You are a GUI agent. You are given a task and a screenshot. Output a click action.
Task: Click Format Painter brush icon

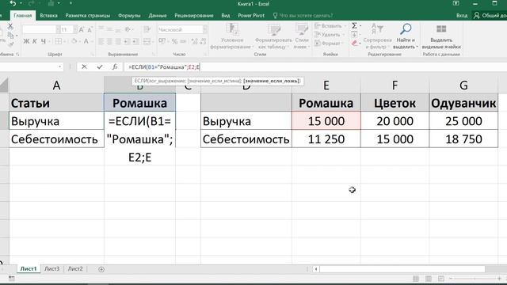pos(10,44)
